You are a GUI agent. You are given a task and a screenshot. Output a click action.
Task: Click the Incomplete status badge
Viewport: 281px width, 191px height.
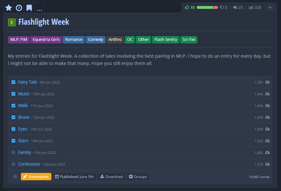tap(36, 177)
